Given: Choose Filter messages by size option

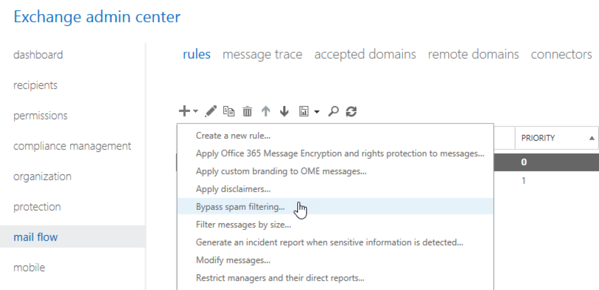Looking at the screenshot, I should [243, 224].
